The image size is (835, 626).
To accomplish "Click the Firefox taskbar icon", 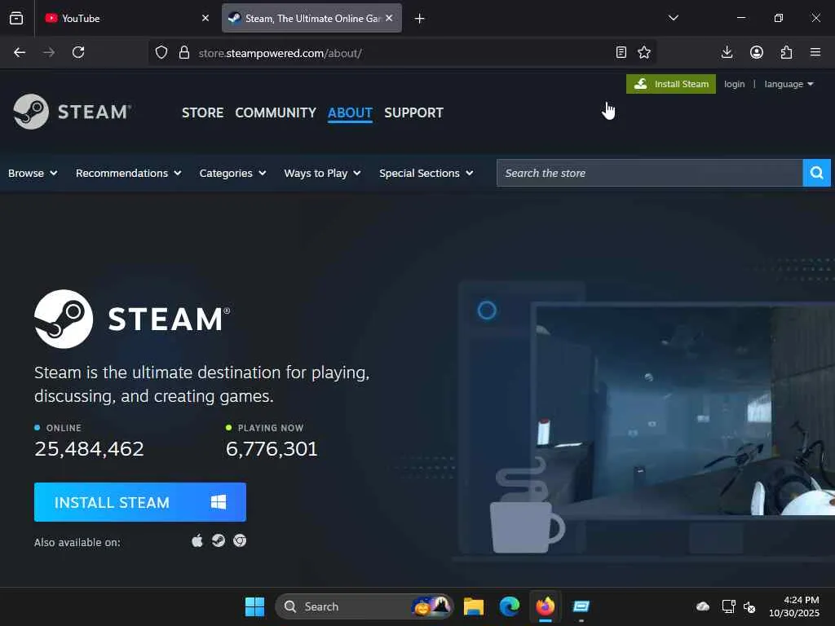I will coord(546,606).
